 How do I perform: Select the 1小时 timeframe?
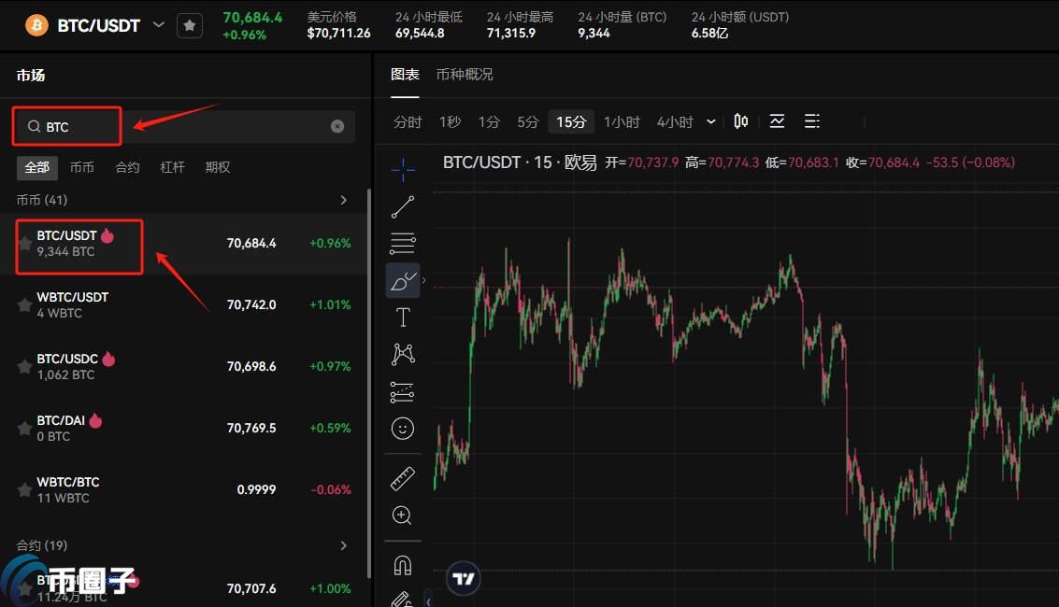(x=622, y=122)
